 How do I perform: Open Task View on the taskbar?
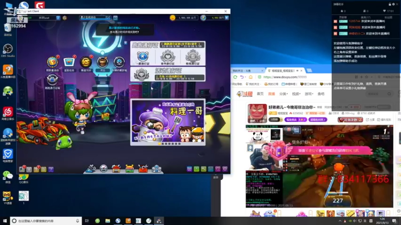[87, 220]
